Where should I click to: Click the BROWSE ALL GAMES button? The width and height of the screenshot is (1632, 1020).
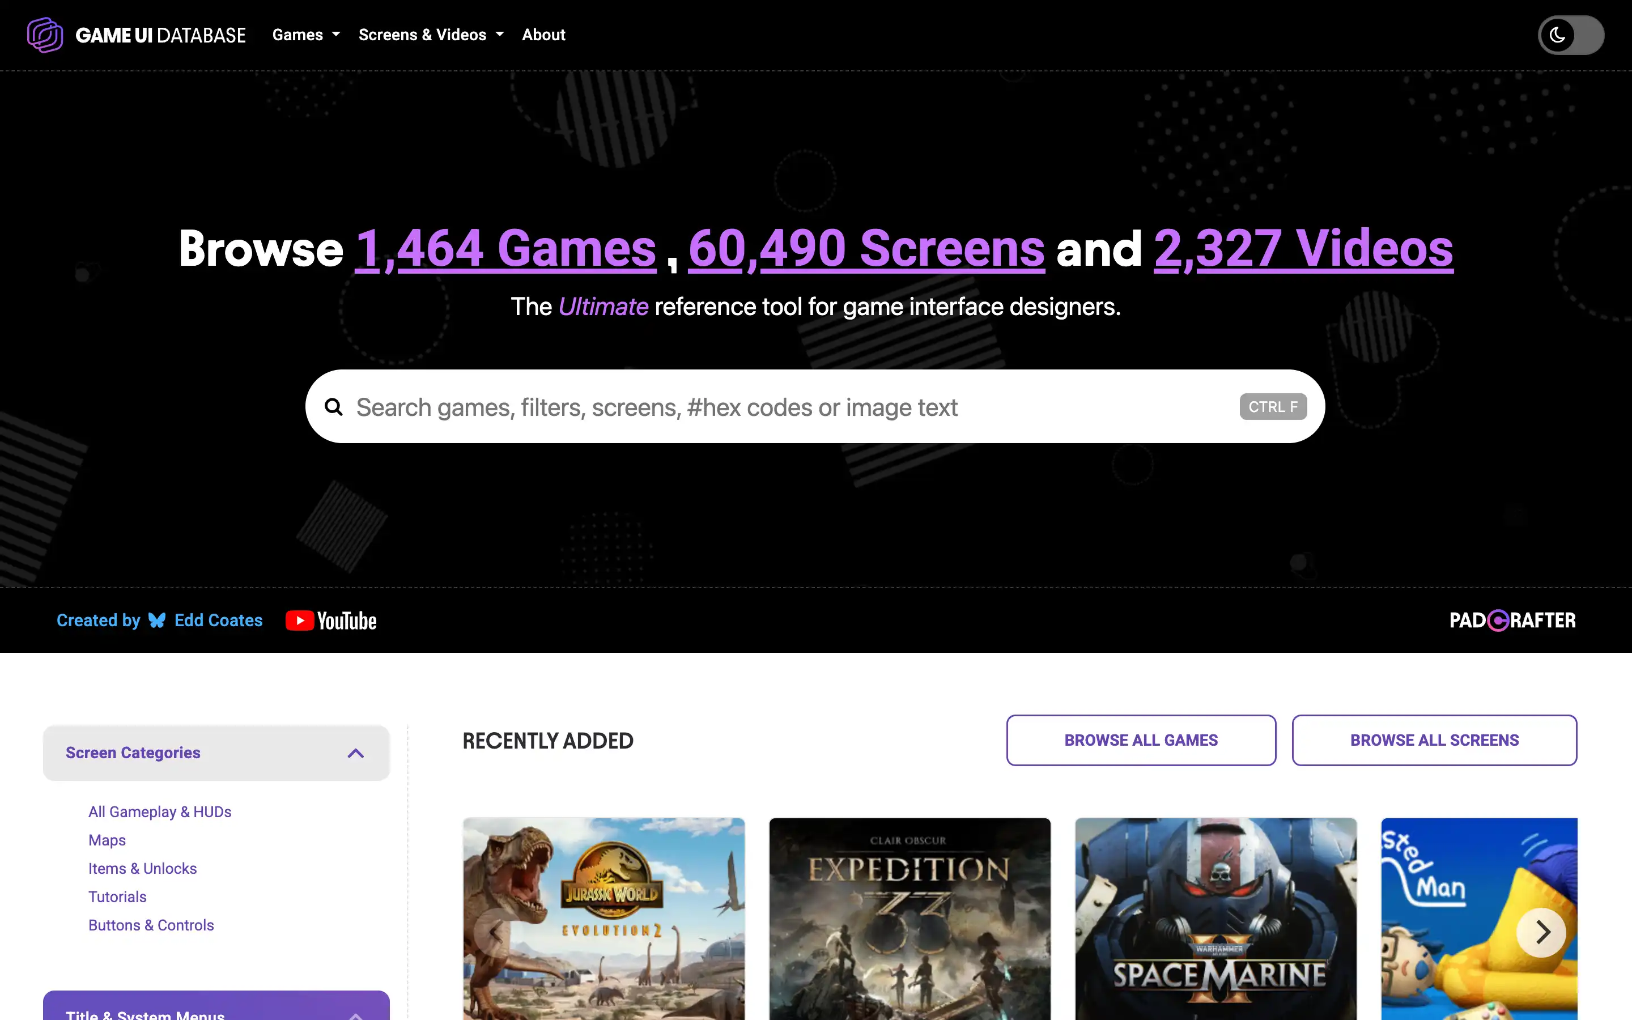coord(1141,740)
